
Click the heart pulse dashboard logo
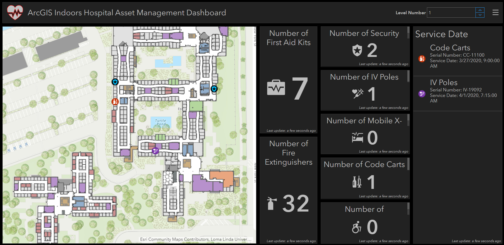(x=15, y=12)
